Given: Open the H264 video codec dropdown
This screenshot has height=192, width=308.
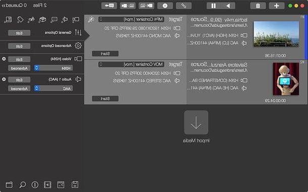Looking at the screenshot, I should [53, 68].
